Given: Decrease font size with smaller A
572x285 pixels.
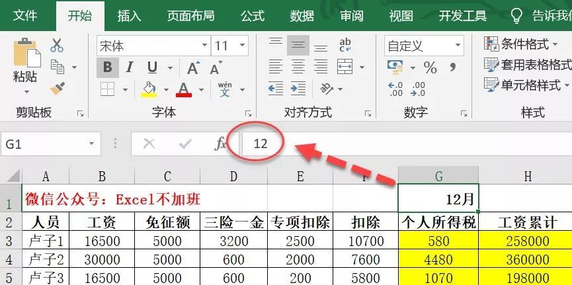Looking at the screenshot, I should click(216, 67).
